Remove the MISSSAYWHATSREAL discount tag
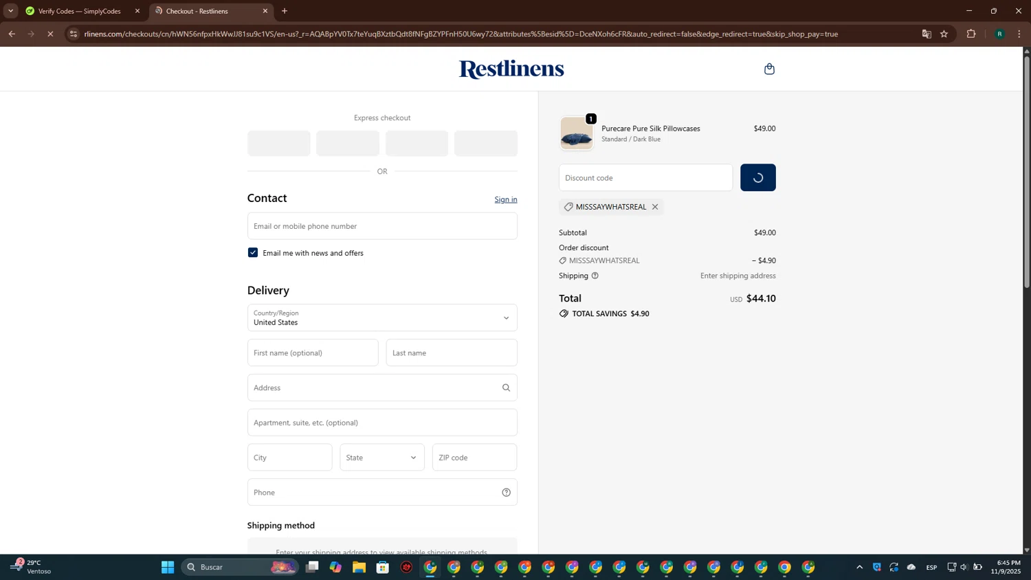 [655, 207]
